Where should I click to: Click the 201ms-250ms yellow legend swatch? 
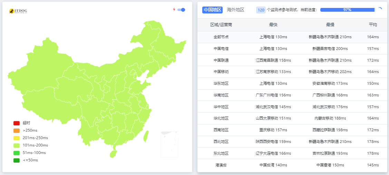pos(16,138)
